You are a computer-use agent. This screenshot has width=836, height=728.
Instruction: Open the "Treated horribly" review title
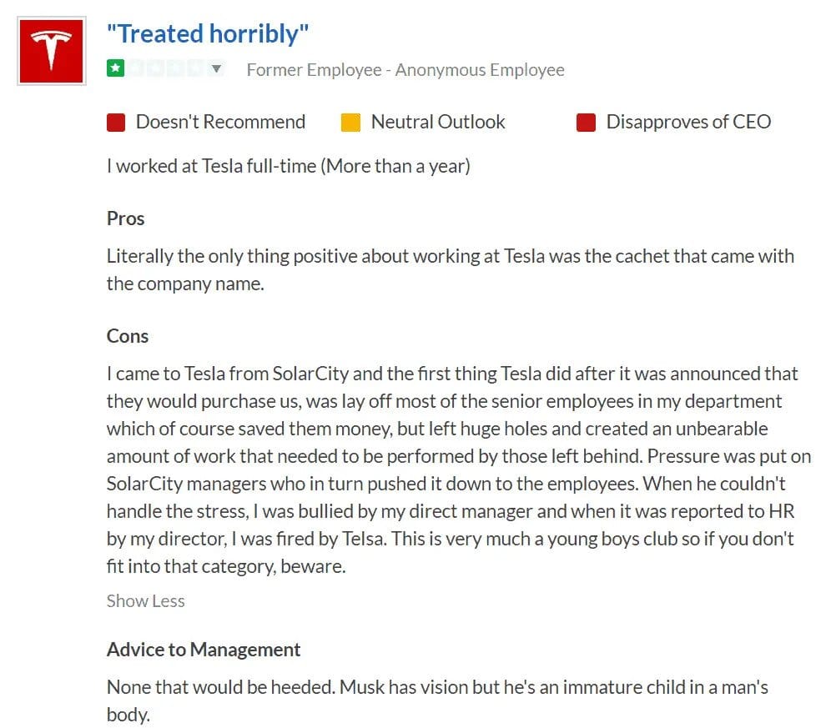tap(208, 34)
